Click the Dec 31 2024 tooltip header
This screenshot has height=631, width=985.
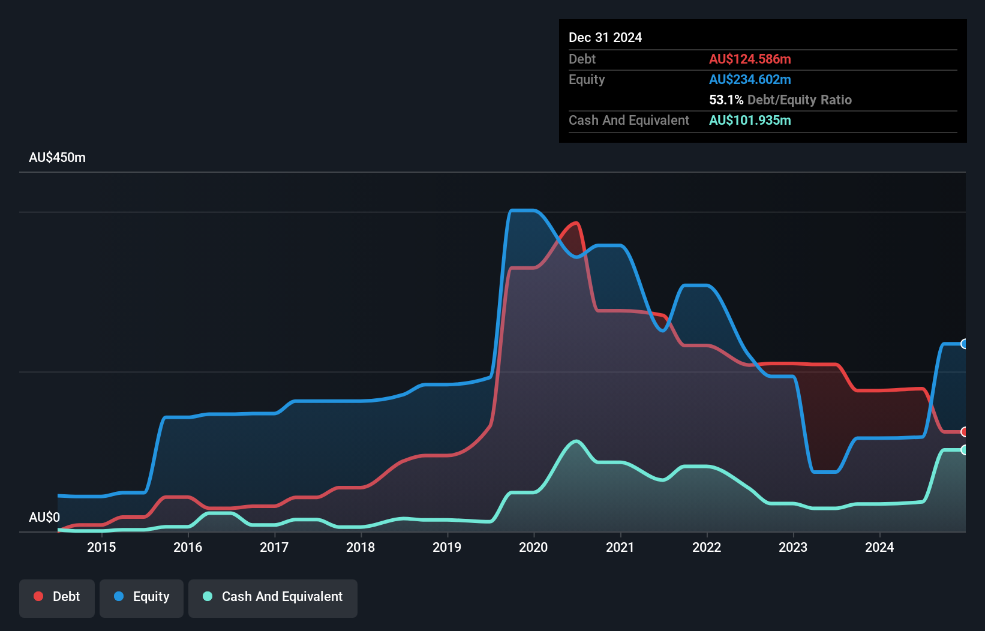(x=605, y=37)
